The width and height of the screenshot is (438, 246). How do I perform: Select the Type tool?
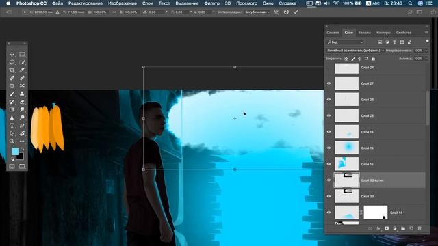pyautogui.click(x=12, y=126)
